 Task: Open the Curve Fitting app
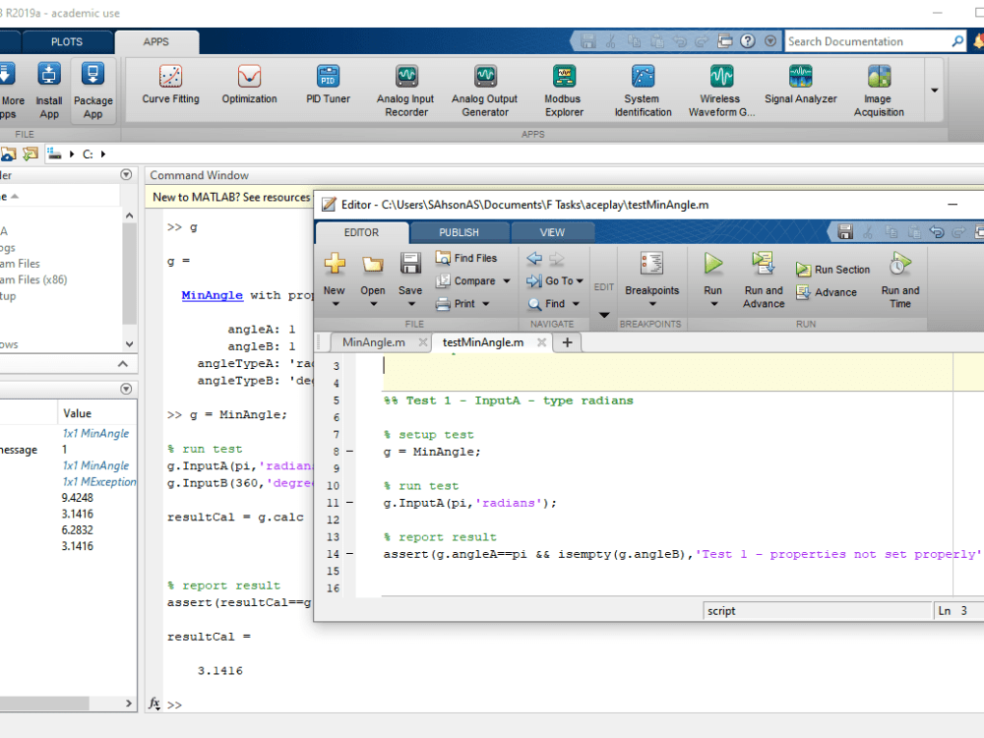(x=169, y=87)
